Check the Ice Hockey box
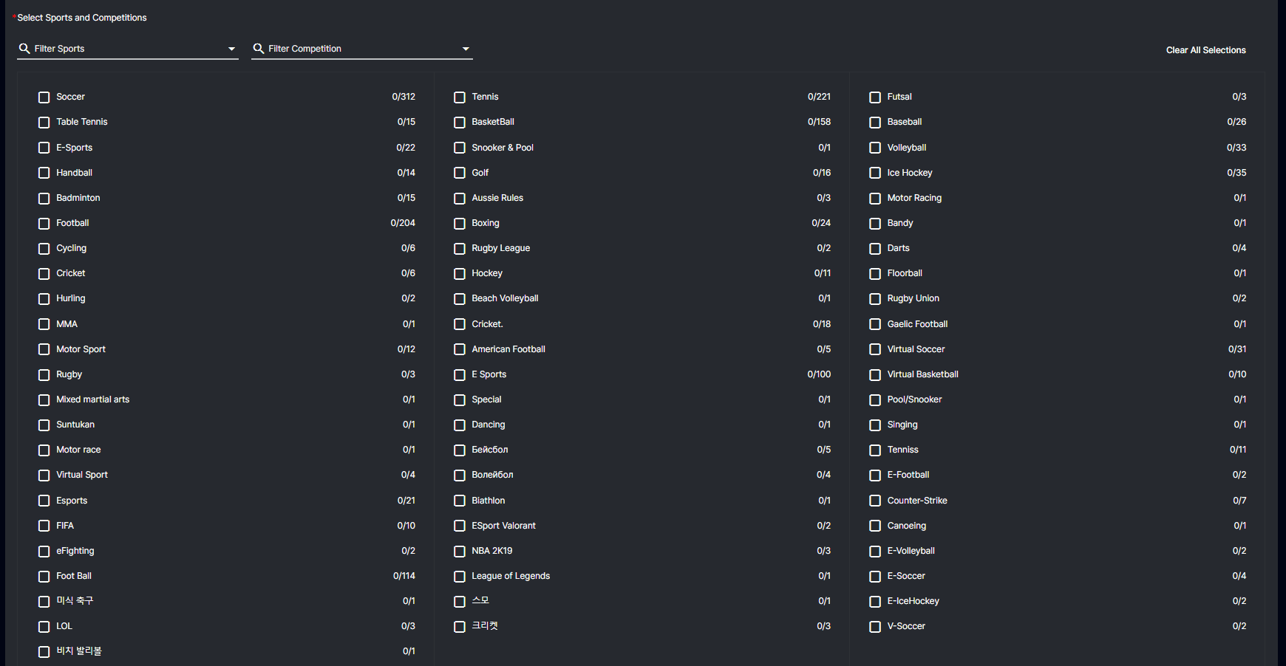The image size is (1286, 666). [875, 173]
